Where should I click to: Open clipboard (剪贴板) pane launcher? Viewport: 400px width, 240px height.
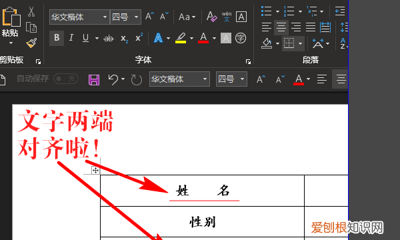click(38, 62)
